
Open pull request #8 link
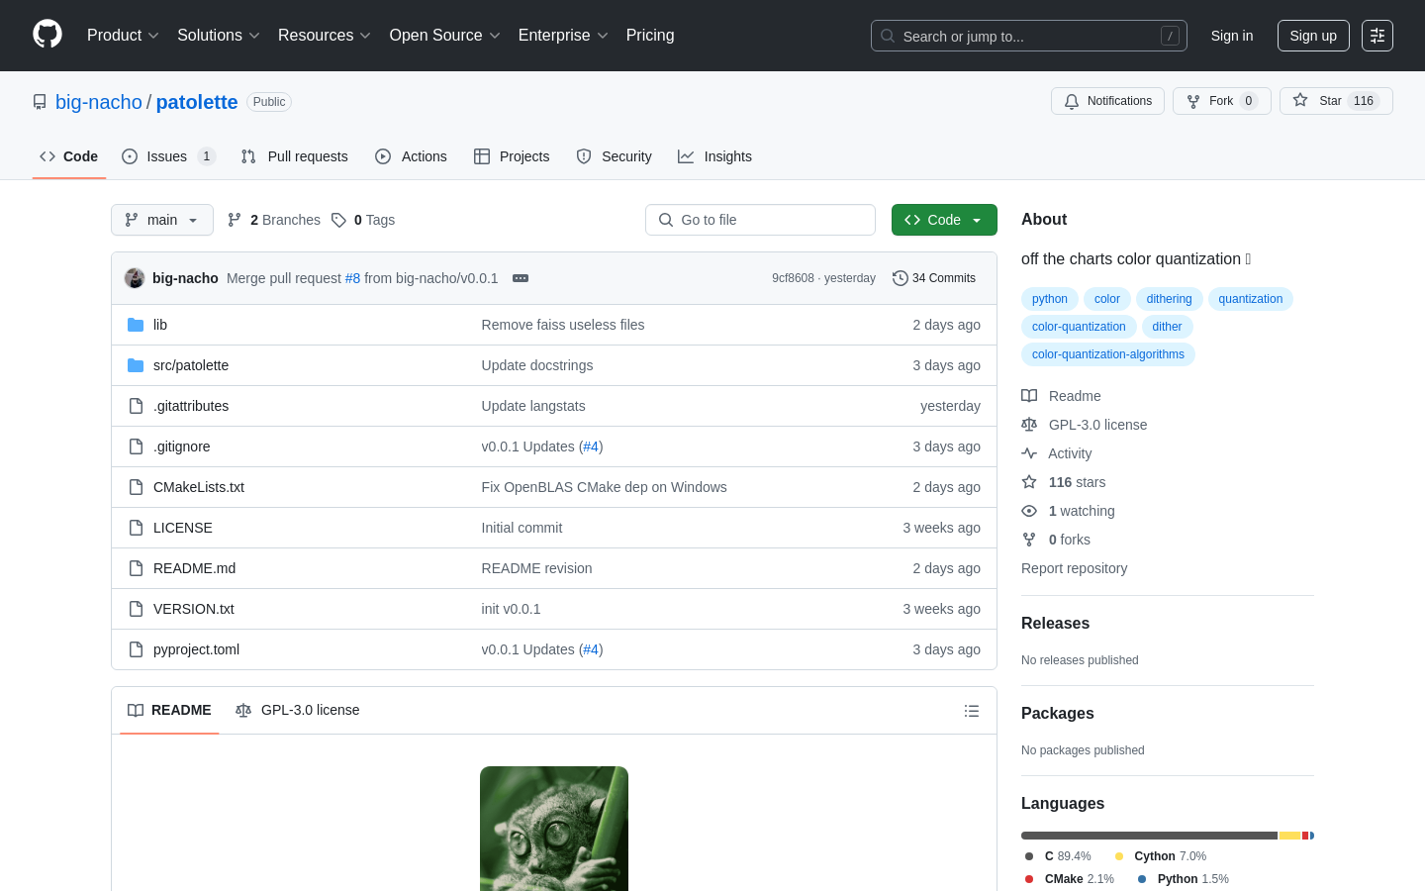tap(352, 278)
